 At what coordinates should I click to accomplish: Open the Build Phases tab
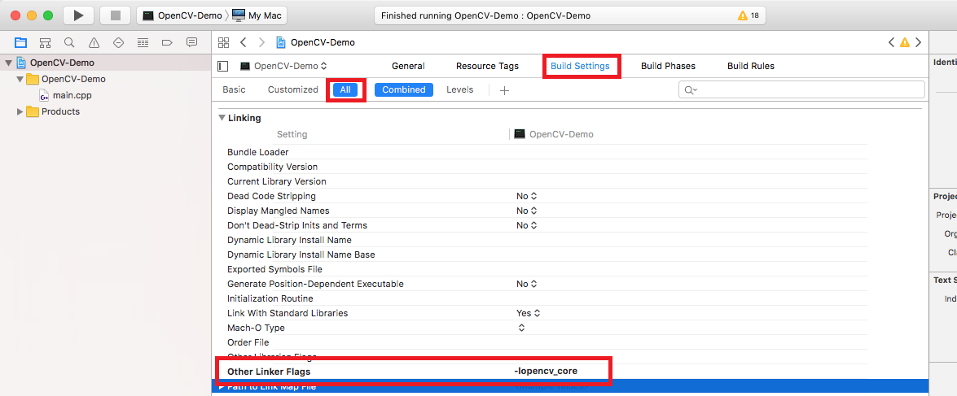[668, 66]
